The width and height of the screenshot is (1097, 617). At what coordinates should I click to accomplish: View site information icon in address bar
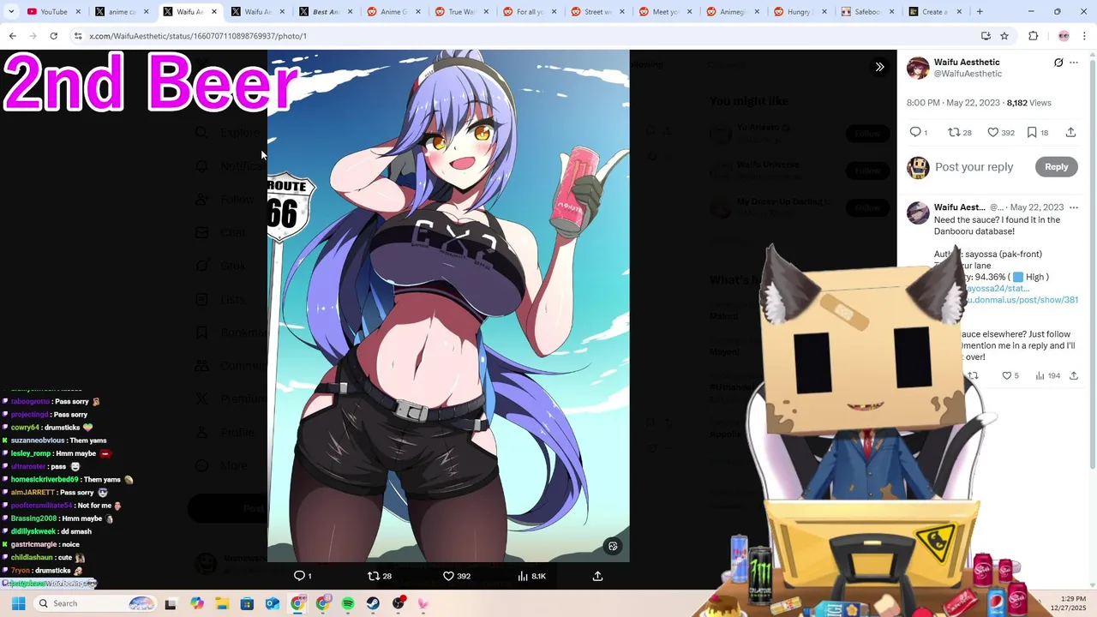pyautogui.click(x=78, y=36)
